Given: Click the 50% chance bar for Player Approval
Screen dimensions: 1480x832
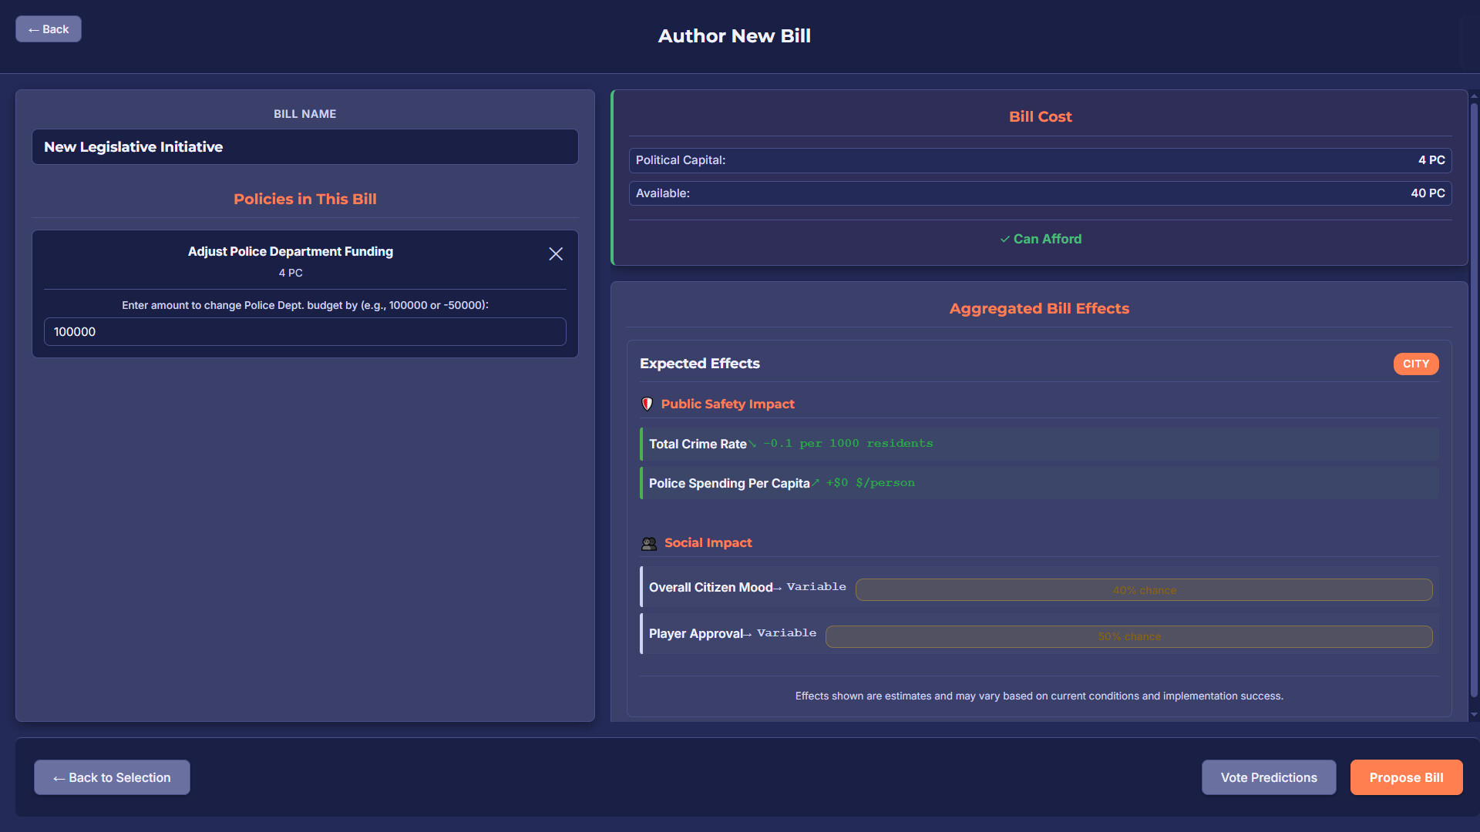Looking at the screenshot, I should pos(1129,636).
